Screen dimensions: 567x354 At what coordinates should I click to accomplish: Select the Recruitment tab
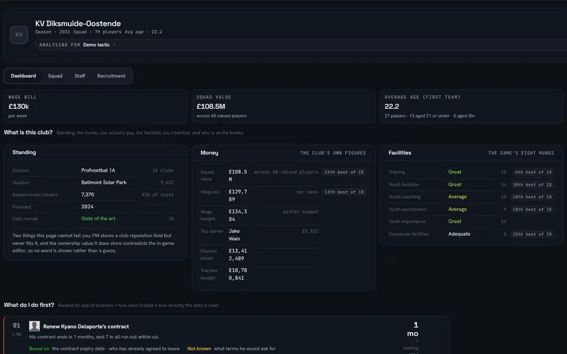[x=111, y=76]
